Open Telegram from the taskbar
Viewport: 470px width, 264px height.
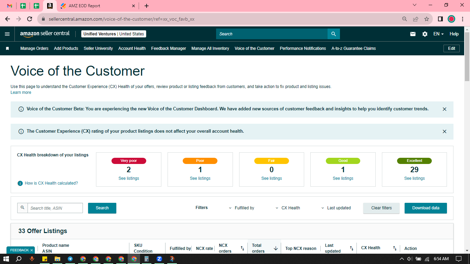click(x=70, y=259)
